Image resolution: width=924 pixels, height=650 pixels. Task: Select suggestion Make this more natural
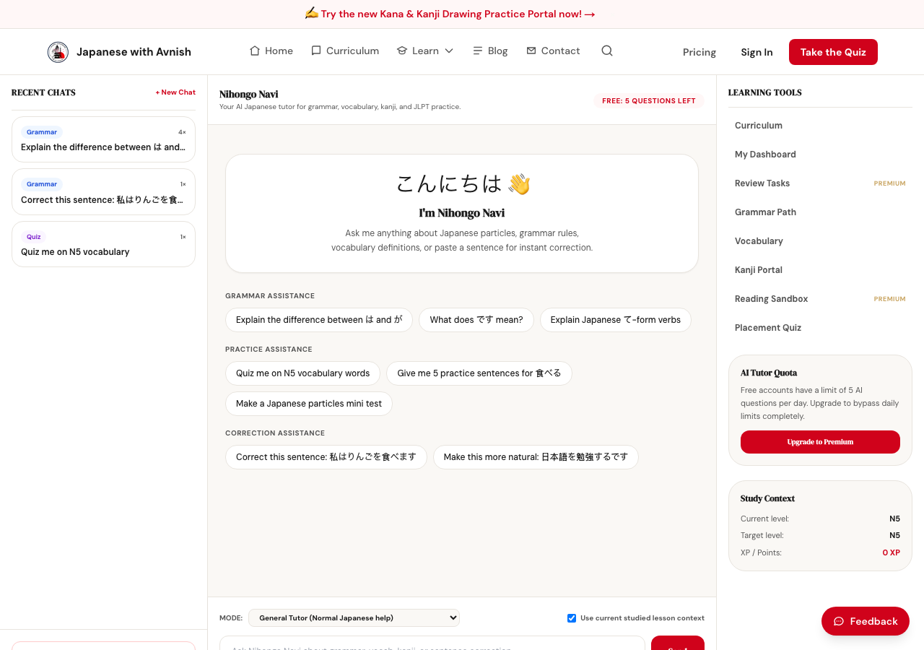(x=536, y=457)
